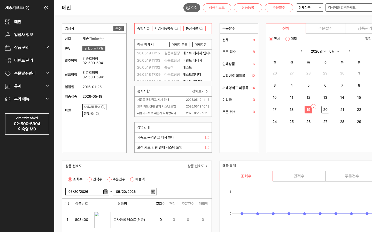Click the search keyword input field

tap(349, 8)
